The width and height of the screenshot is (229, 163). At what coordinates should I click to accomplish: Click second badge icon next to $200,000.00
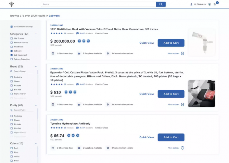[84, 41]
